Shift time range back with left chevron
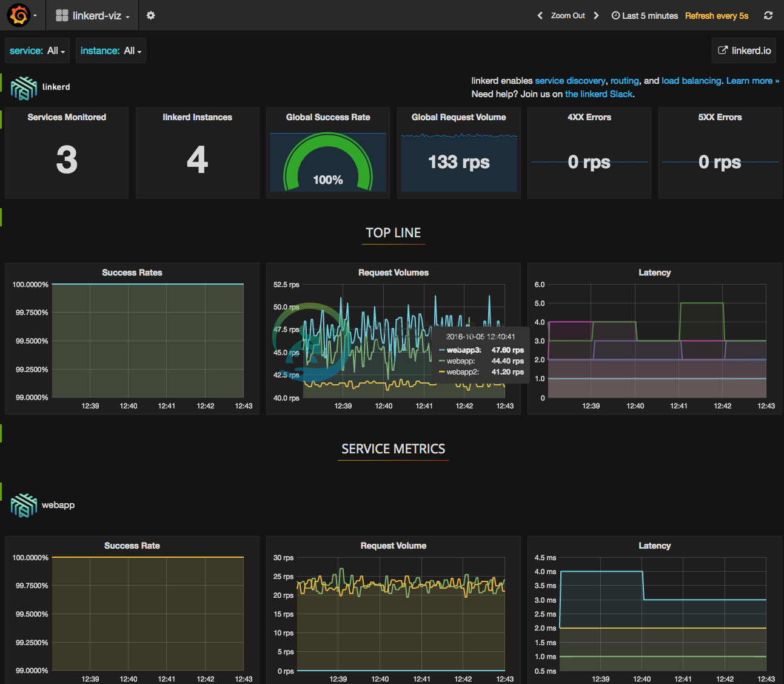784x684 pixels. pyautogui.click(x=540, y=16)
